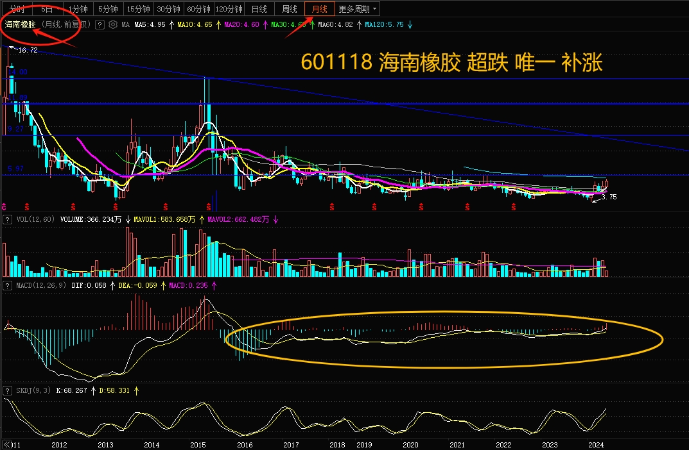The width and height of the screenshot is (689, 450).
Task: Click the MACD indicator help icon
Action: click(x=7, y=285)
